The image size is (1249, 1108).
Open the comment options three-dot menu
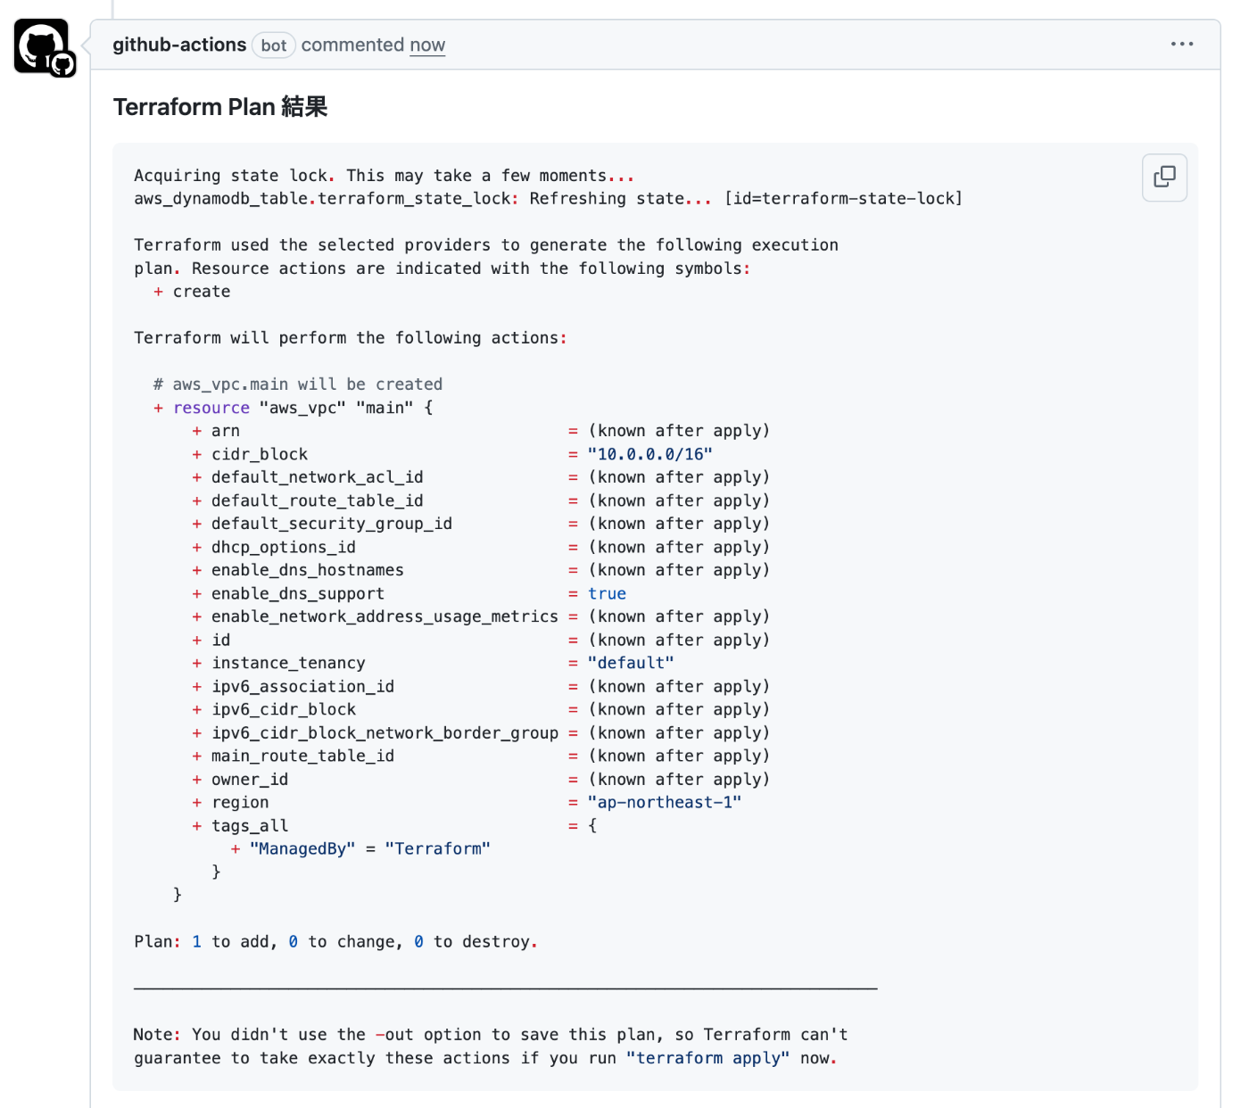[x=1181, y=44]
